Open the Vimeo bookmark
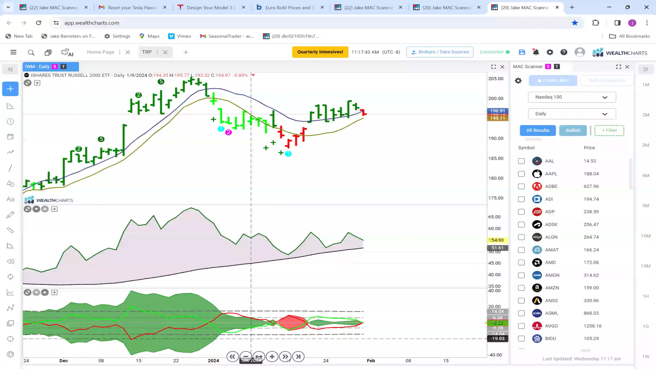Screen dimensions: 656x369 179,36
